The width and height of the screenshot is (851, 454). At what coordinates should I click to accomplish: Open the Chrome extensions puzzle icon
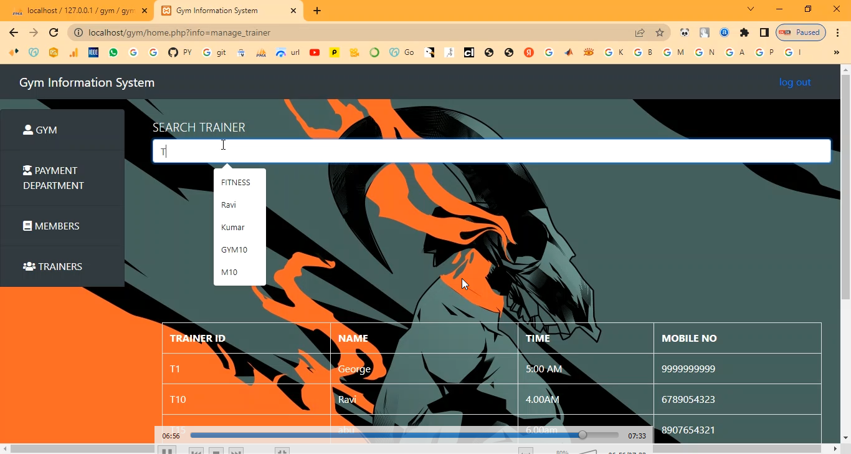[744, 32]
